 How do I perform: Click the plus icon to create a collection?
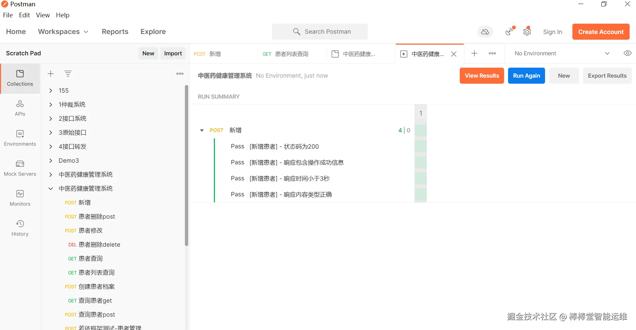click(51, 74)
